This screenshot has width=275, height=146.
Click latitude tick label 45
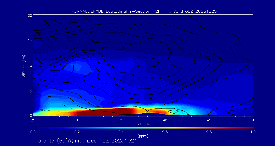(209, 120)
